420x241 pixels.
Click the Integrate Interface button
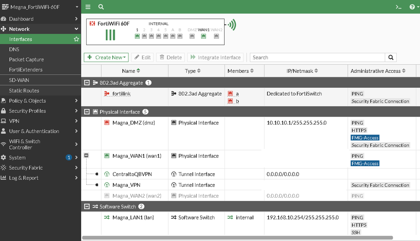point(216,57)
